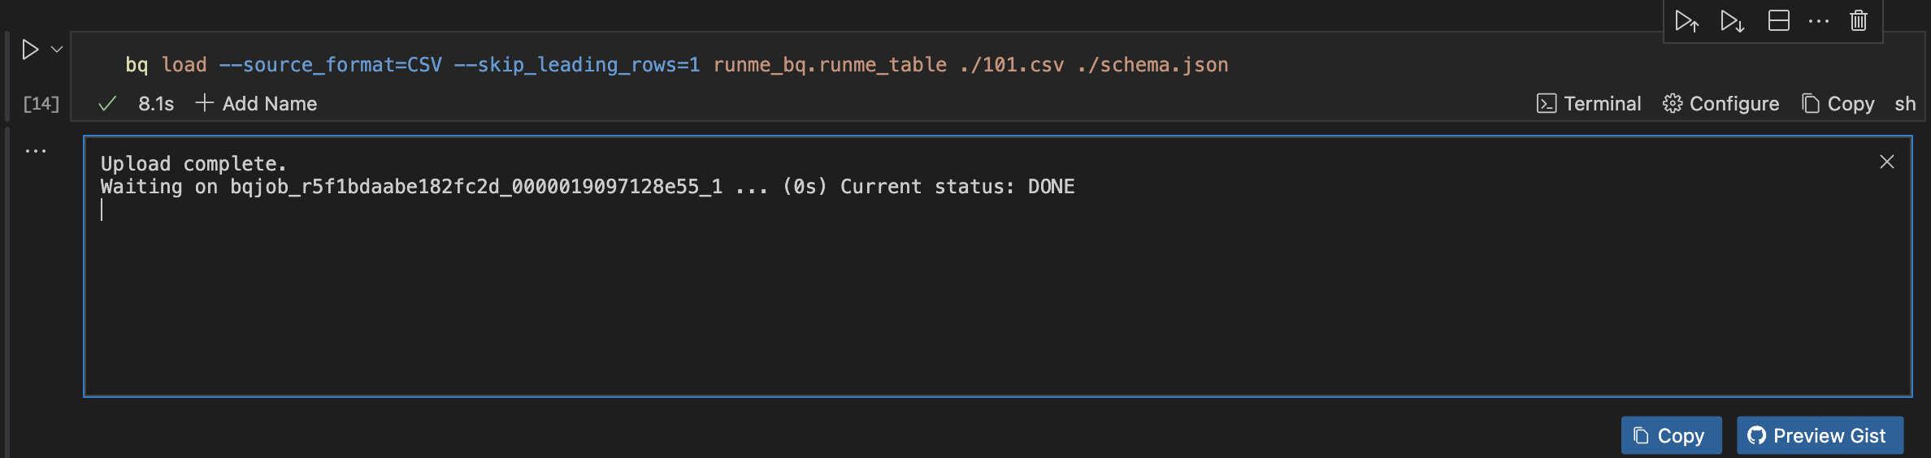Screen dimensions: 1931x458
Task: Expand the run options chevron
Action: coord(57,50)
